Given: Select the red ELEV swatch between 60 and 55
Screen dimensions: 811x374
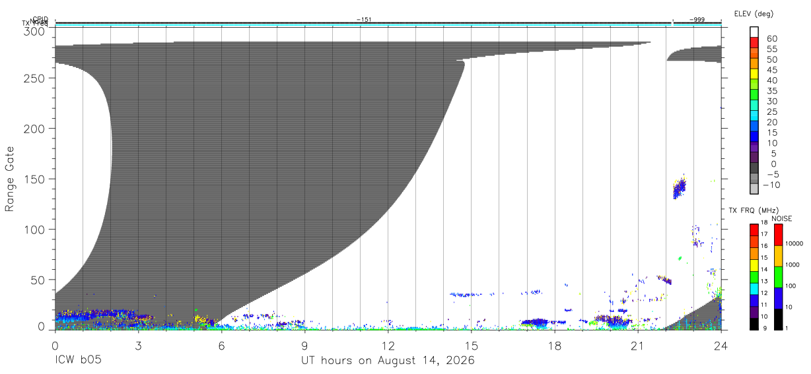Looking at the screenshot, I should click(754, 44).
